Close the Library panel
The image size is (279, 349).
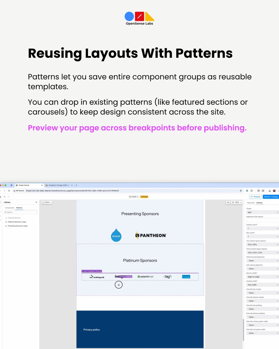click(36, 202)
